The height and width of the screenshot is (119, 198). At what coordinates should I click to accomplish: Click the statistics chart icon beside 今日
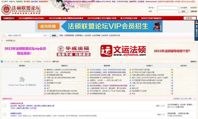[2, 62]
